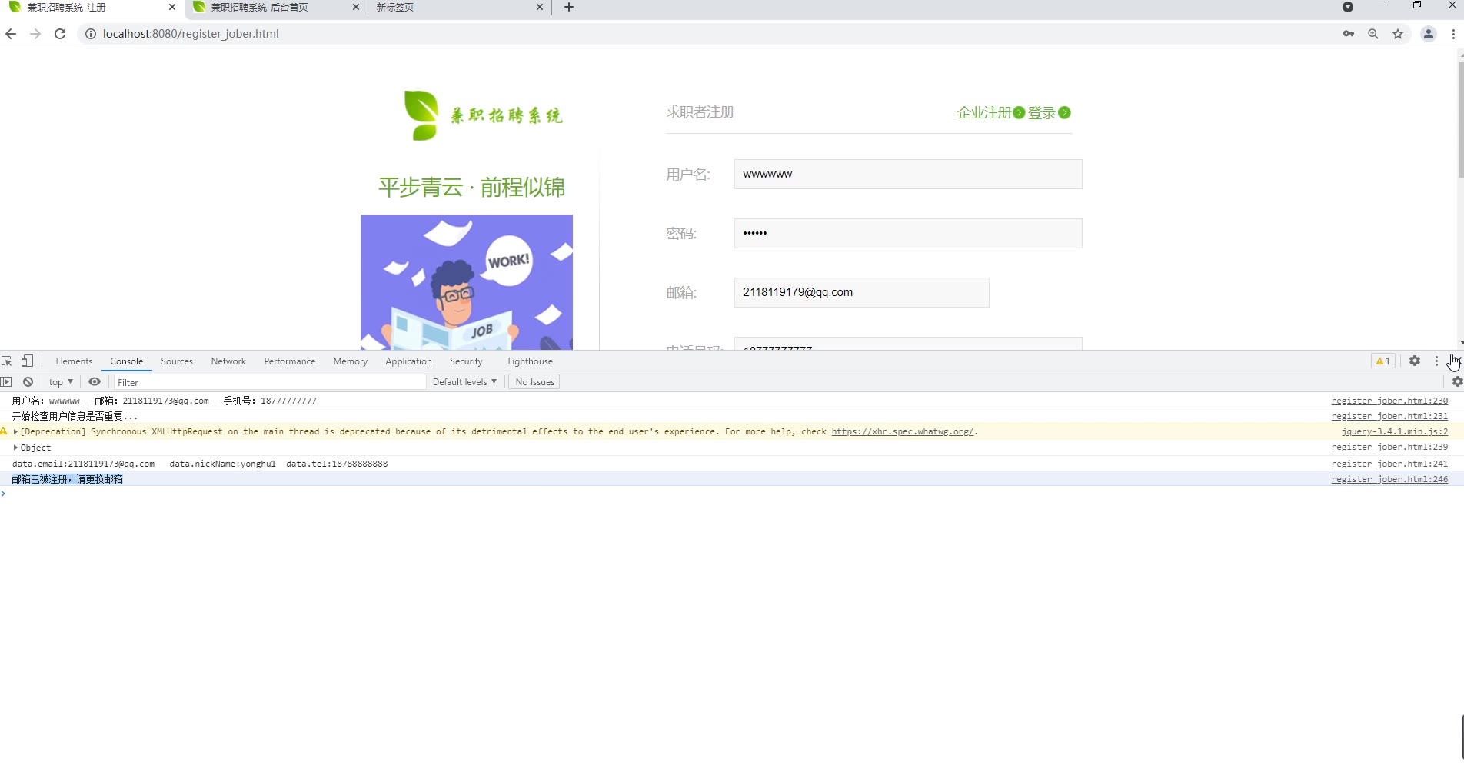Open the Application panel
This screenshot has height=772, width=1464.
coord(408,361)
